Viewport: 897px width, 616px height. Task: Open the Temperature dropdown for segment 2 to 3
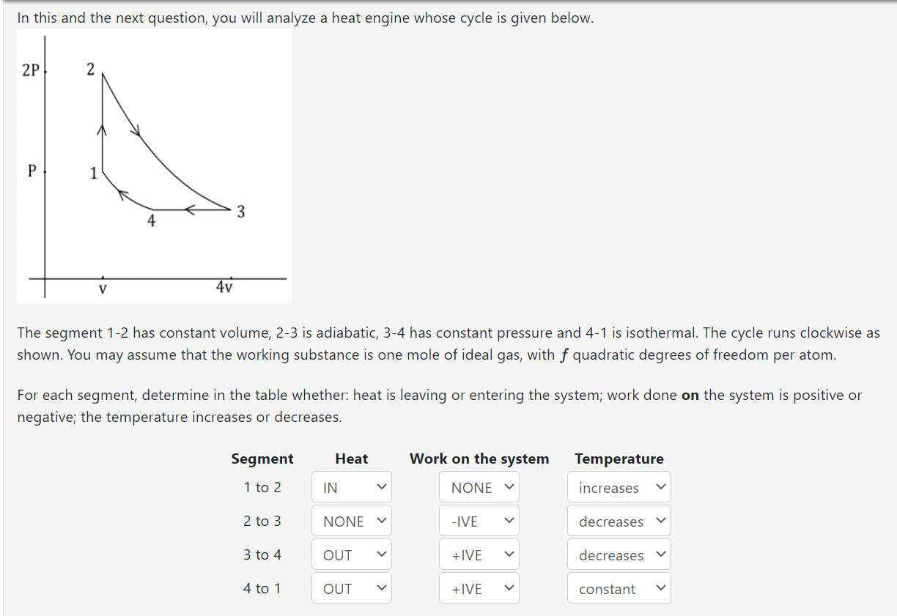(619, 520)
